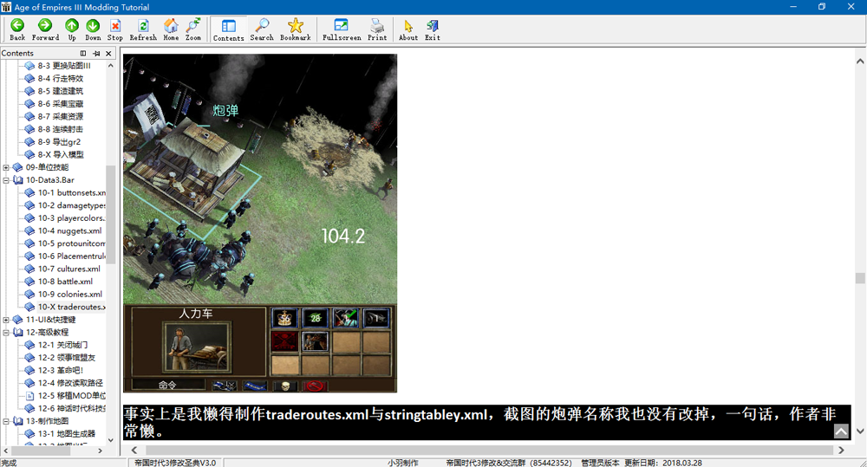867x467 pixels.
Task: Open topic 8-9 导出gr2
Action: point(59,142)
